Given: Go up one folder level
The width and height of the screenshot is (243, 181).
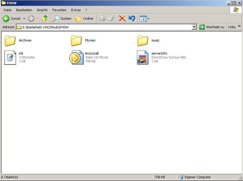Looking at the screenshot, I should click(45, 18).
